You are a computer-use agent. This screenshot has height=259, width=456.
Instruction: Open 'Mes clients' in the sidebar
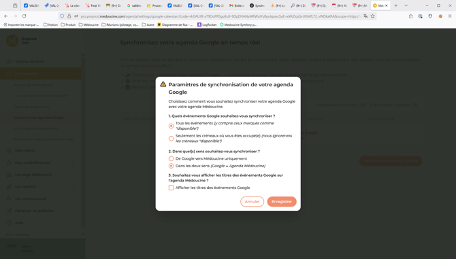(25, 150)
